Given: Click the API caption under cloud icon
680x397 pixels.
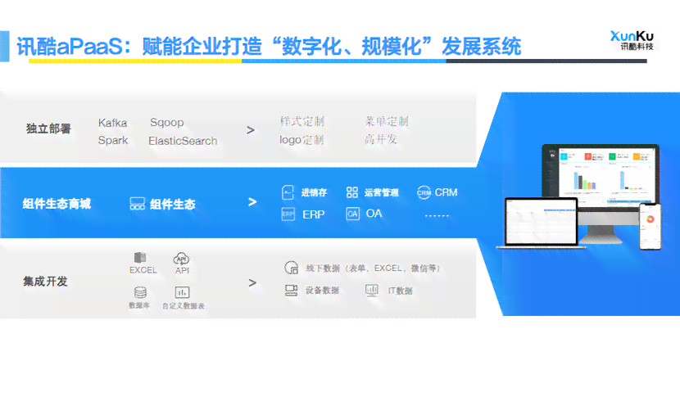Looking at the screenshot, I should 182,270.
